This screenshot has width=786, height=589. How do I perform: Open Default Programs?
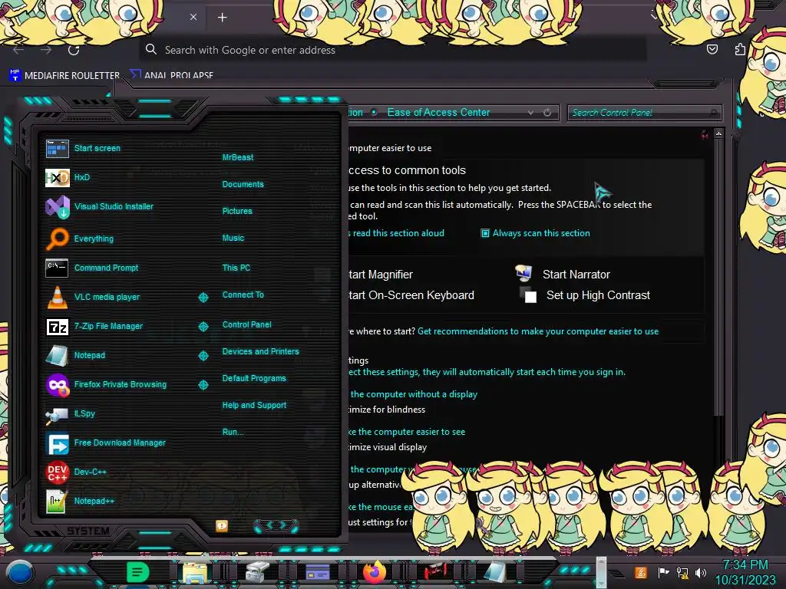[254, 379]
